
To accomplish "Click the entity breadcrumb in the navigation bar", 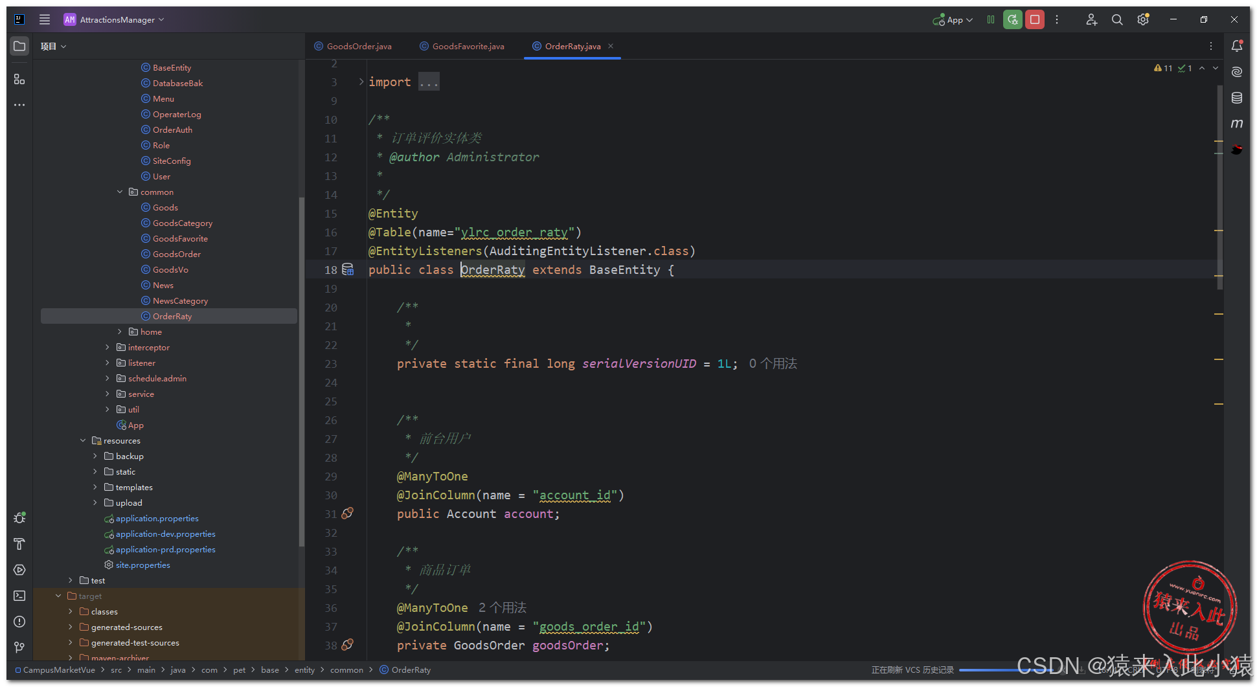I will coord(304,670).
